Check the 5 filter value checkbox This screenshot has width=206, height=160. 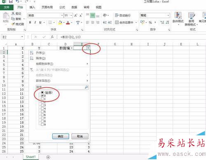tap(42, 111)
